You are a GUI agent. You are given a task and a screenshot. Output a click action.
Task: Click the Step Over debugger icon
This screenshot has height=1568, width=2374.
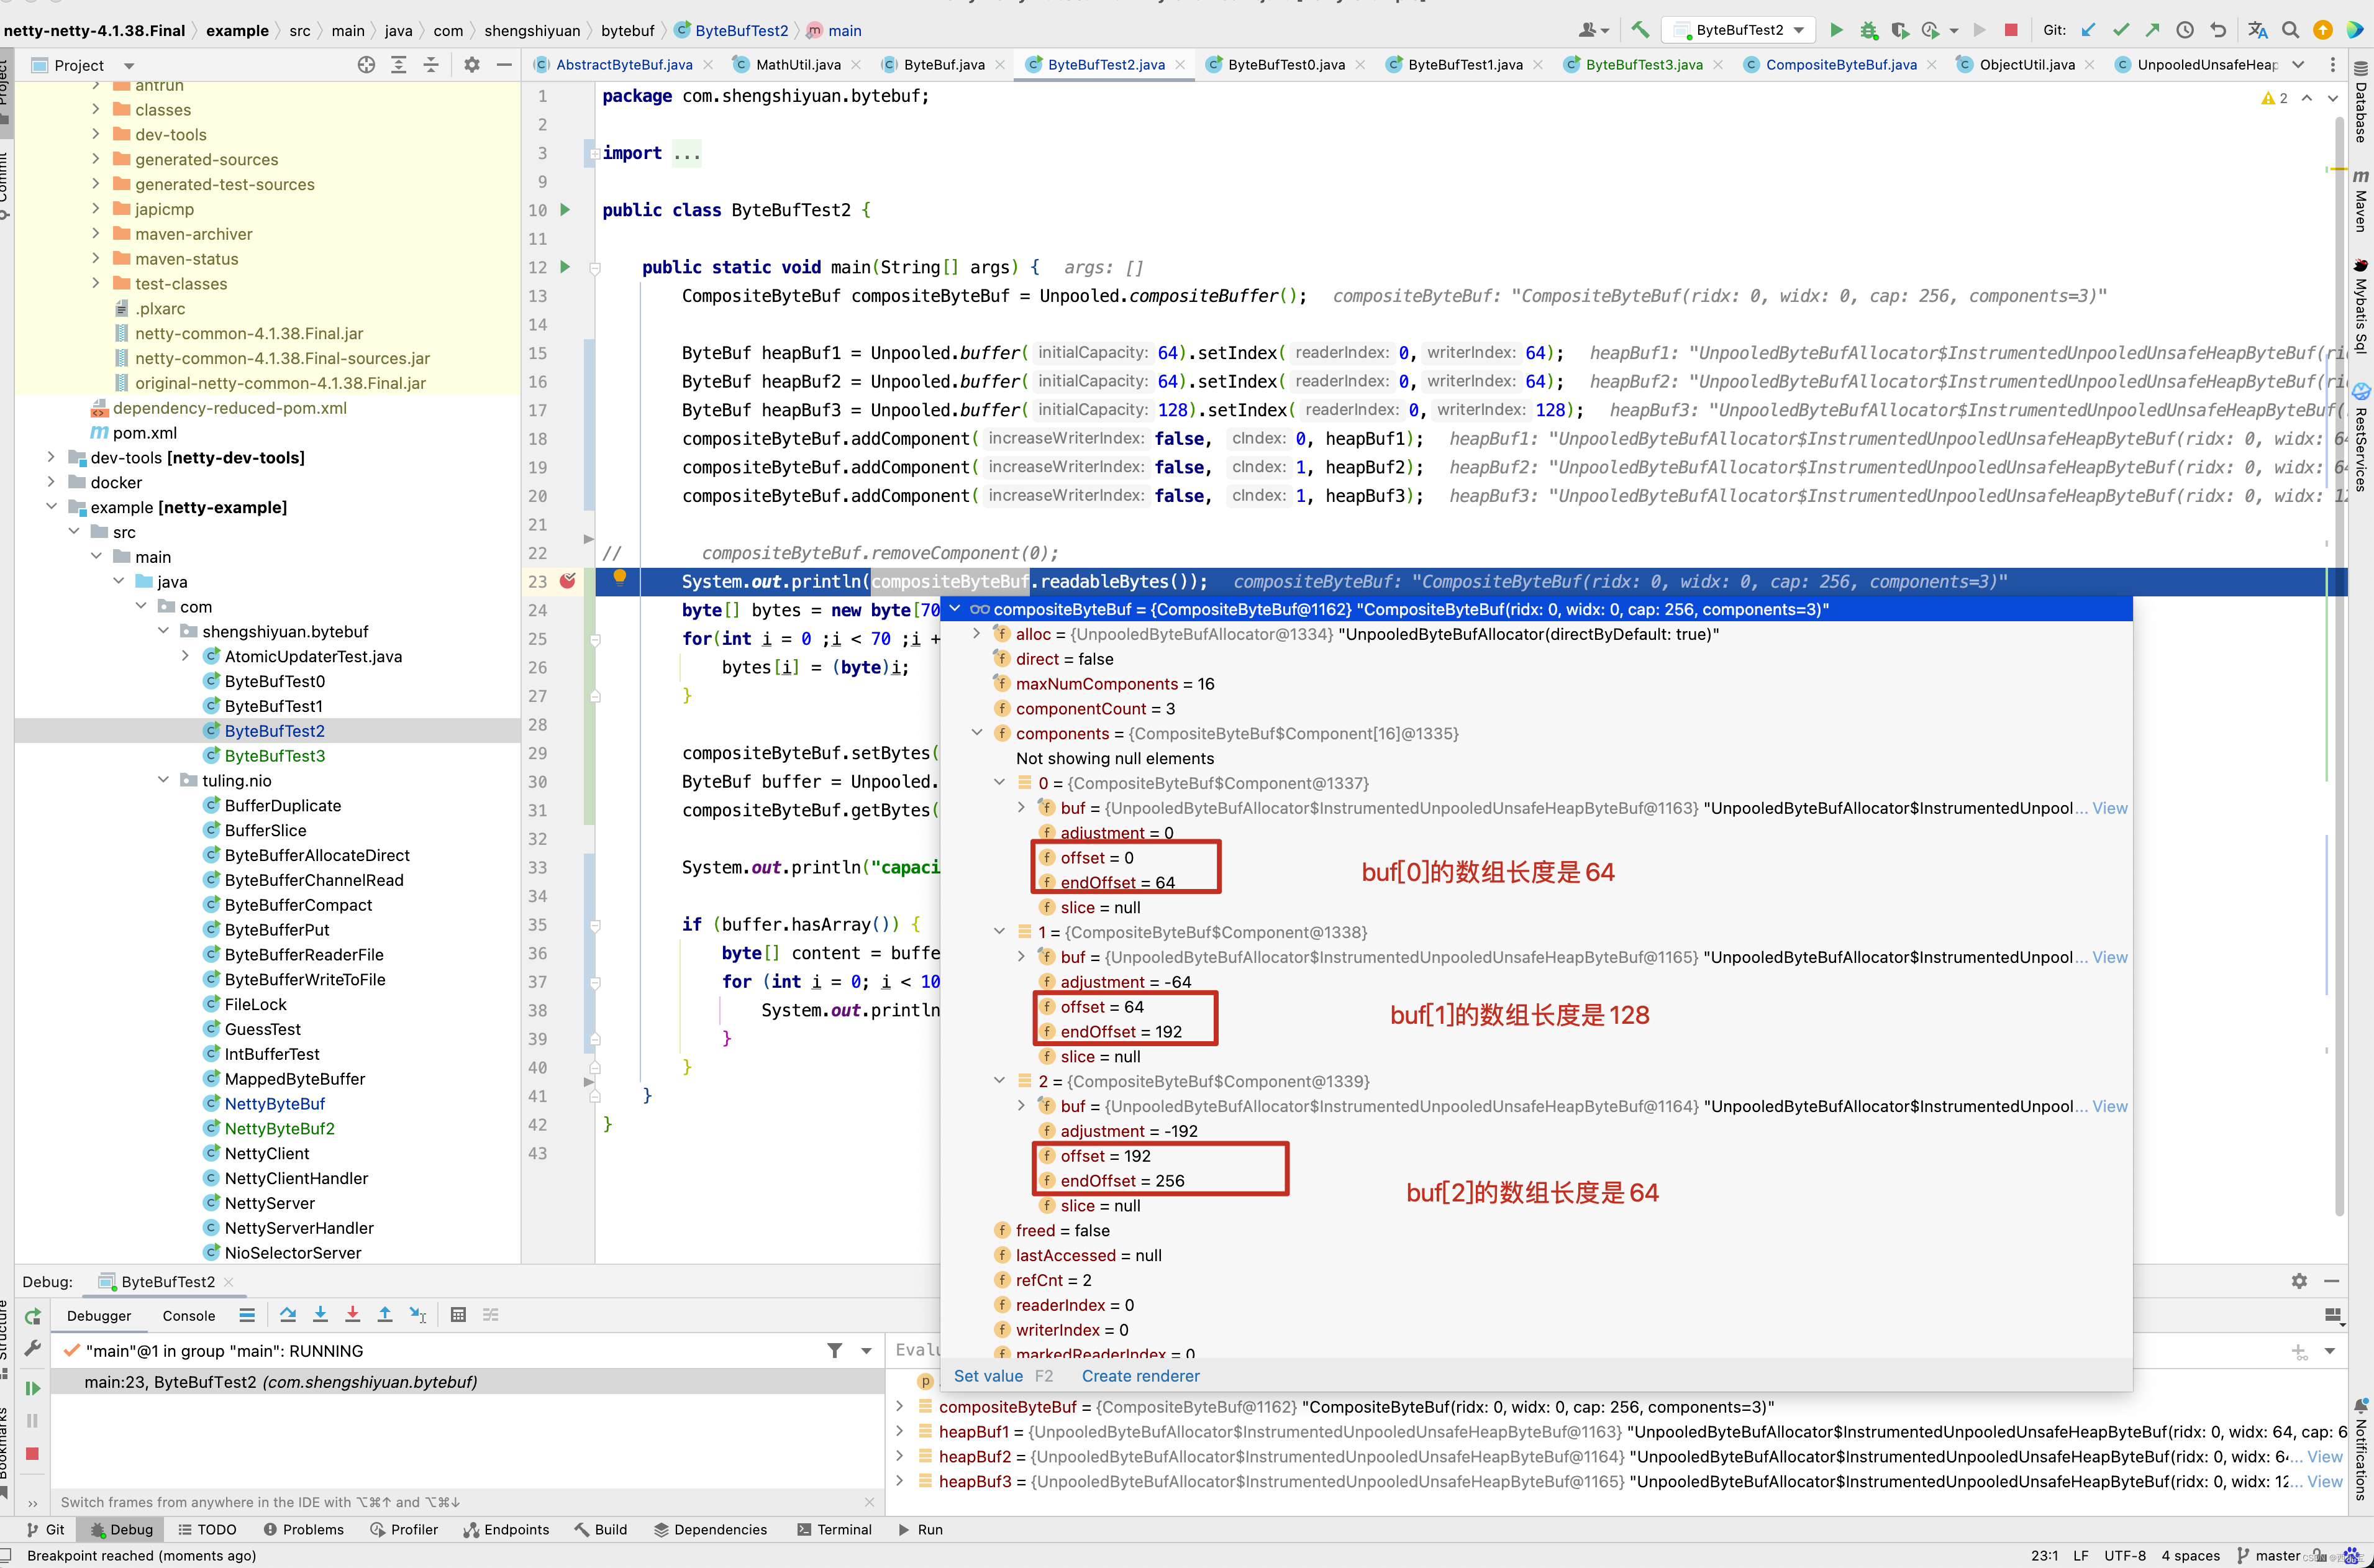pyautogui.click(x=288, y=1315)
